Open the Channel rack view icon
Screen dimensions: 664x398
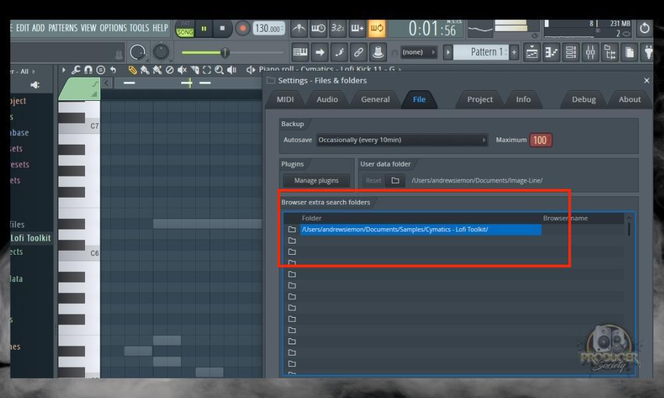tap(571, 52)
